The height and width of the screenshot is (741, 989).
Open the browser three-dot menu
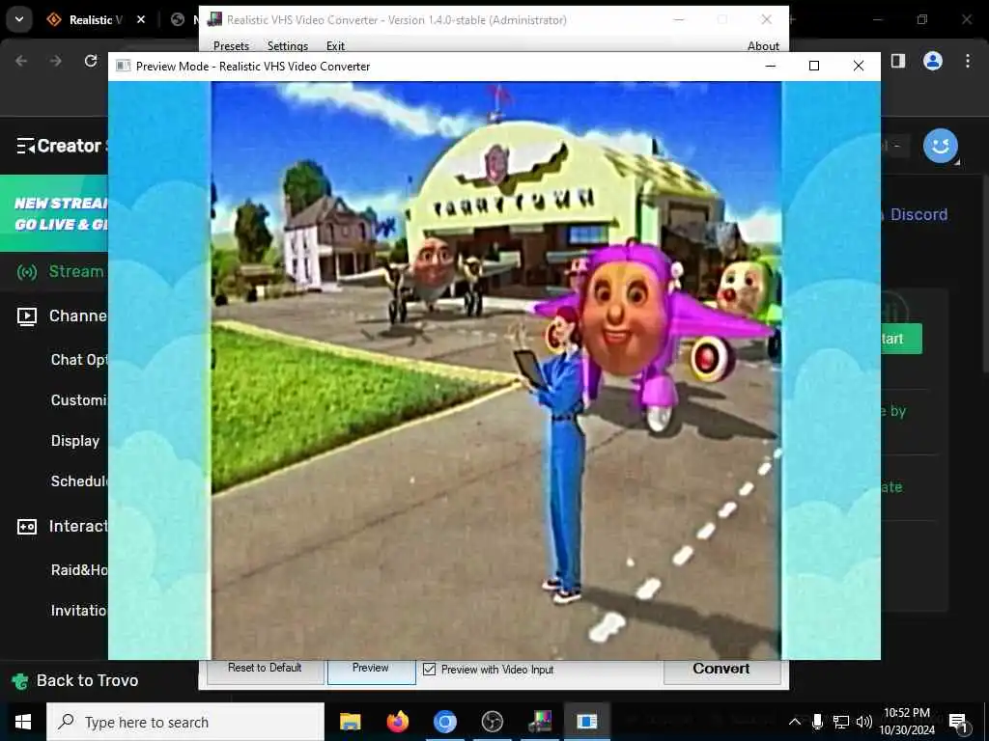coord(968,61)
